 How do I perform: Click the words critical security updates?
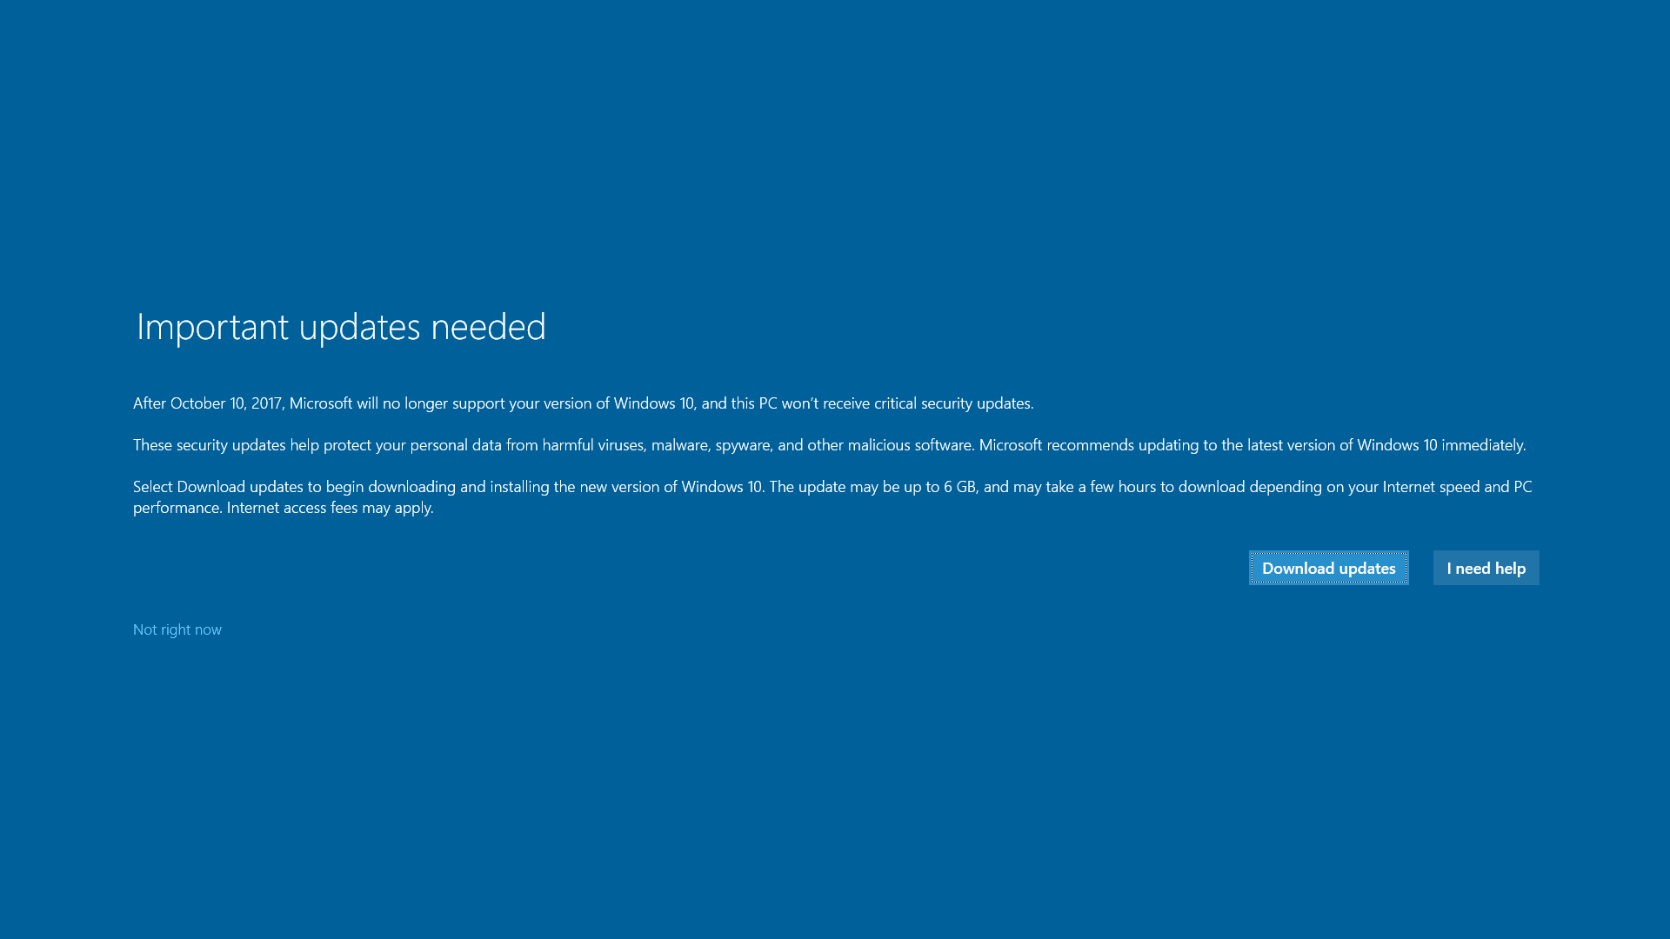(x=953, y=403)
